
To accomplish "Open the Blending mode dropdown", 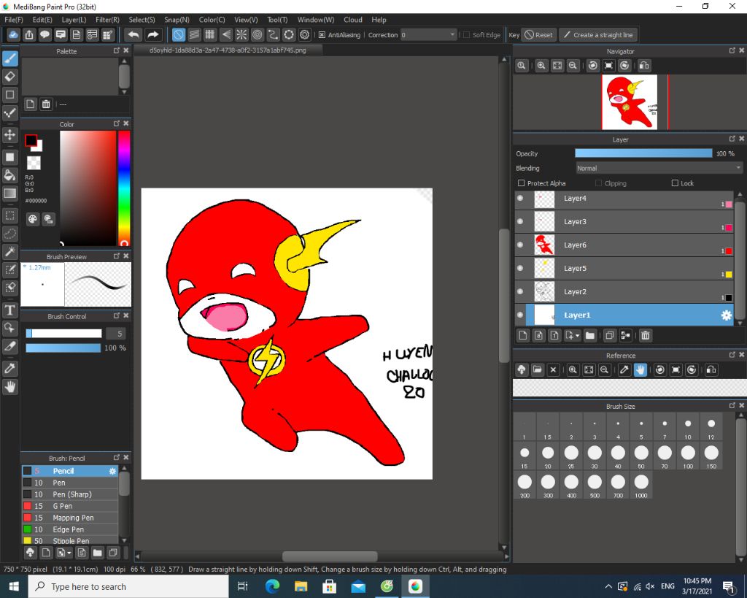I will (x=659, y=169).
